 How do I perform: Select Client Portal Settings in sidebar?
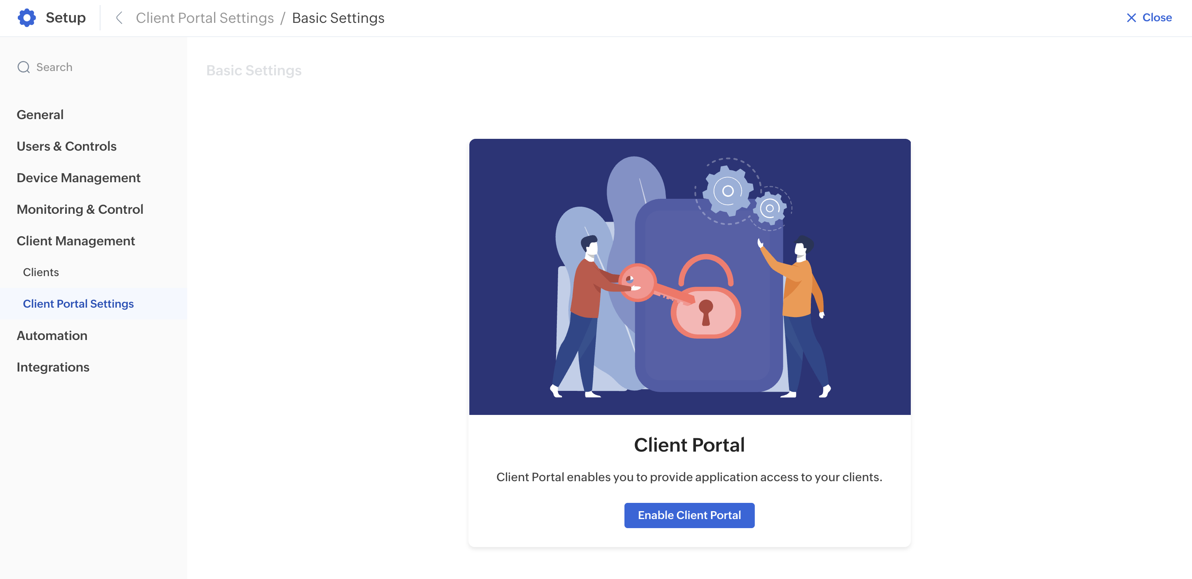(x=78, y=304)
